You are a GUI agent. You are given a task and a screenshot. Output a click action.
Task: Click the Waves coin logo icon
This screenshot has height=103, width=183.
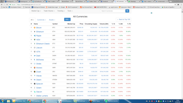[35, 76]
